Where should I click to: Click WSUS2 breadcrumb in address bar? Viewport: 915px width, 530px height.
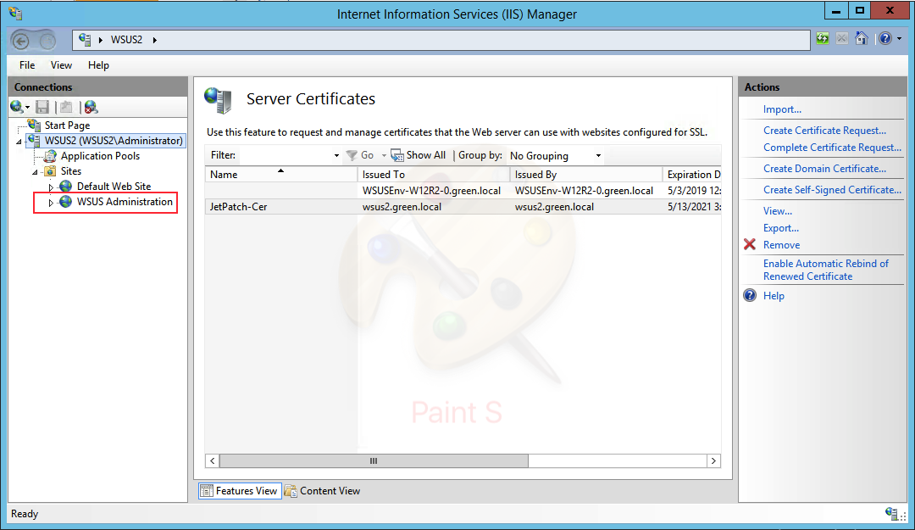coord(126,40)
